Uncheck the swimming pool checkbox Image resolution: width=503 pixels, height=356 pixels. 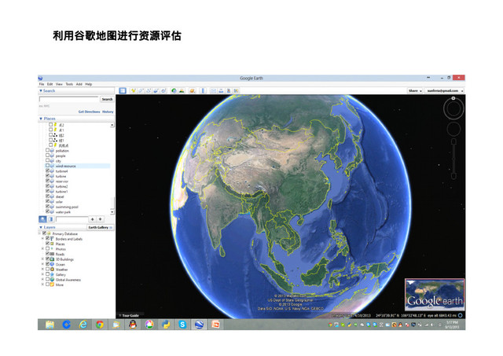click(x=47, y=207)
